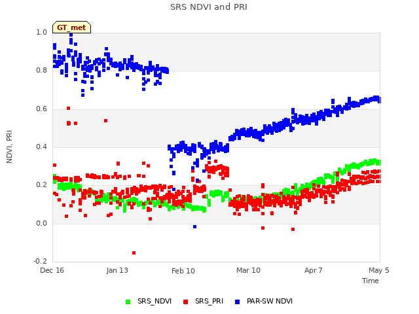This screenshot has height=314, width=419.
Task: Click the 0.4 y-axis tick label
Action: coord(41,147)
